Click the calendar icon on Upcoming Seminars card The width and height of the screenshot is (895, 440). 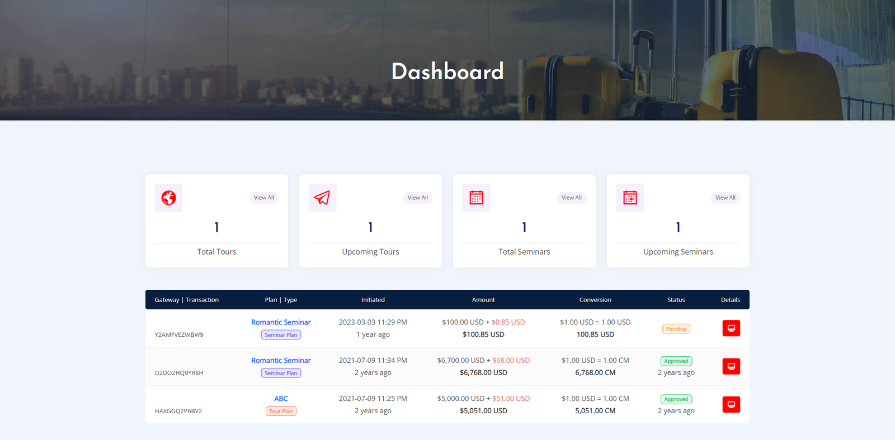point(630,198)
